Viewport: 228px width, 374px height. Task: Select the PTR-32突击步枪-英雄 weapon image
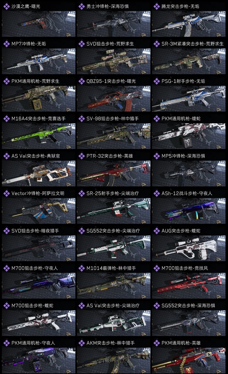(114, 173)
